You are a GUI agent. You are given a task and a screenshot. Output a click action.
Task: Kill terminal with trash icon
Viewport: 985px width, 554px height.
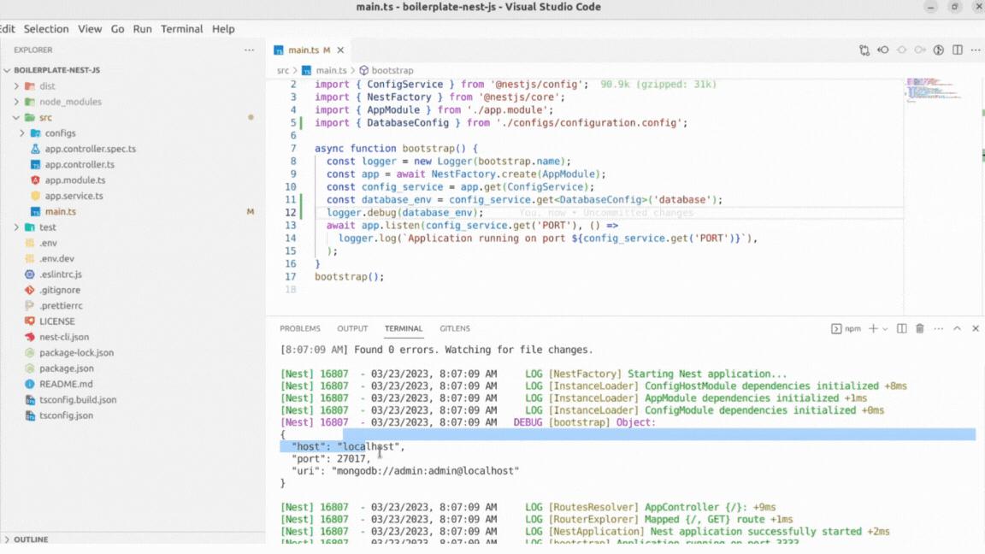[920, 328]
